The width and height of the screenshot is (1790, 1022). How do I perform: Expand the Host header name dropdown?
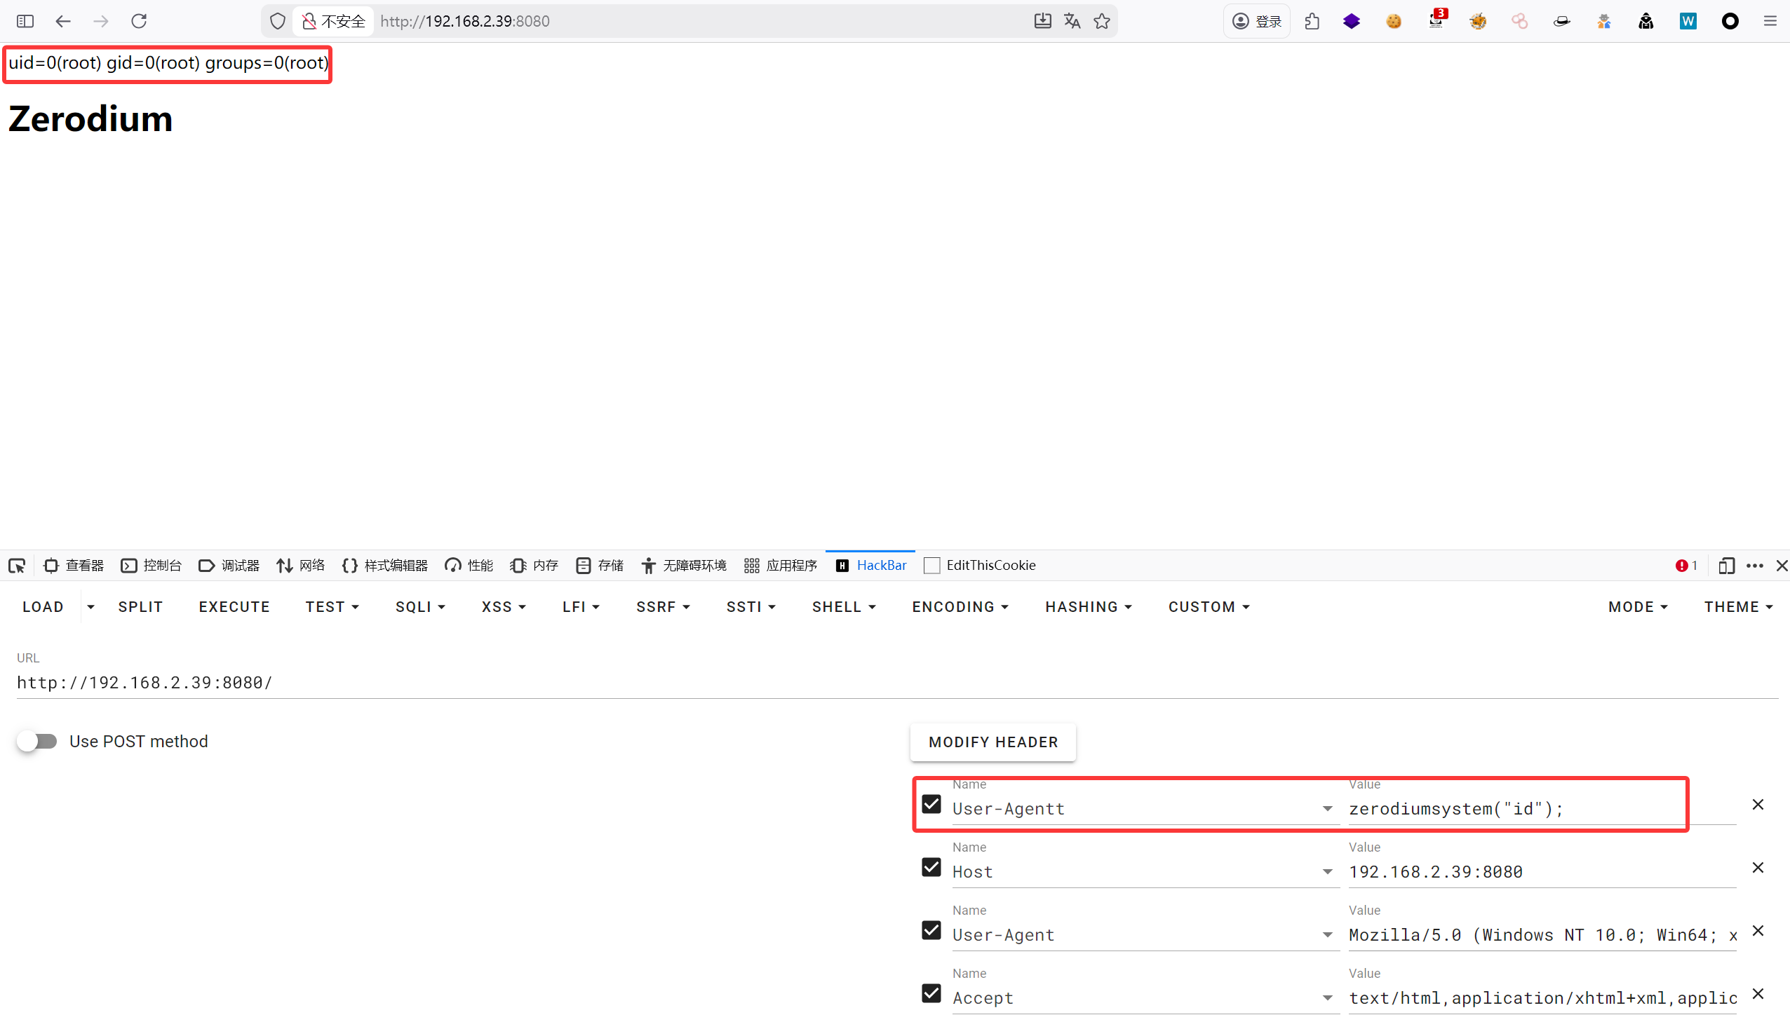tap(1327, 872)
